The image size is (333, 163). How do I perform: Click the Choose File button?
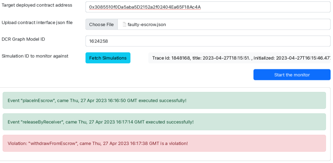point(102,24)
